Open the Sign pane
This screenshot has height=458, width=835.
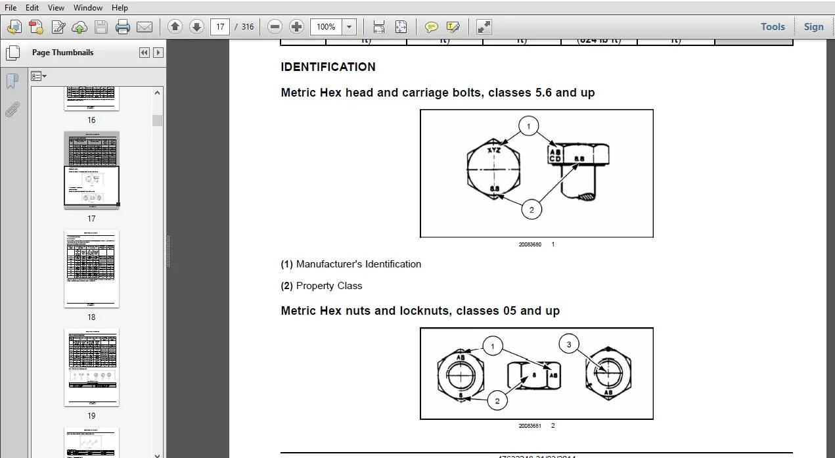[813, 27]
